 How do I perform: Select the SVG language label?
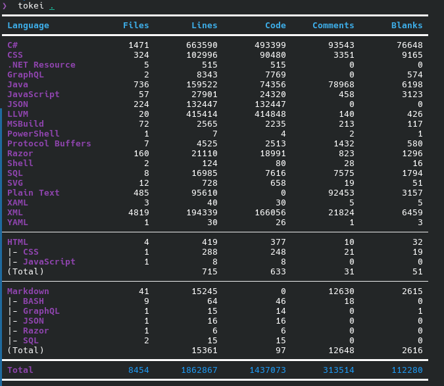point(15,183)
